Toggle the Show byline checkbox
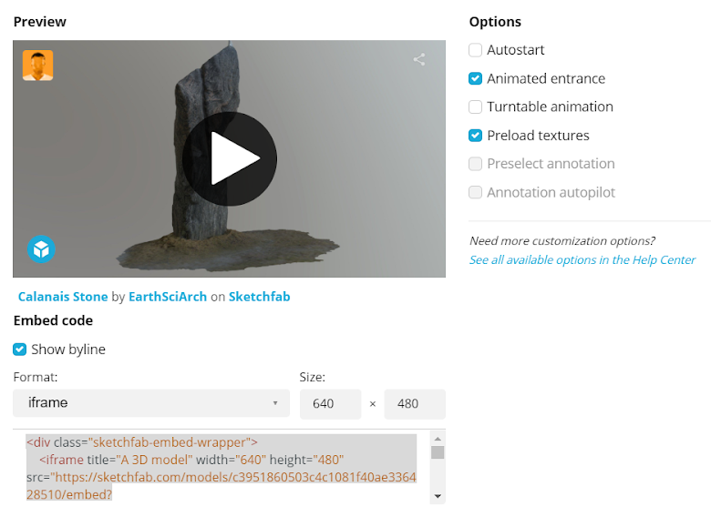 pos(19,350)
